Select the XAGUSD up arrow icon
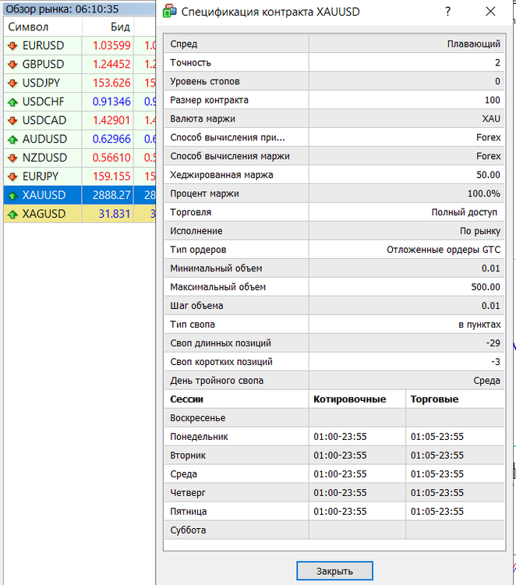This screenshot has height=585, width=516. 12,214
